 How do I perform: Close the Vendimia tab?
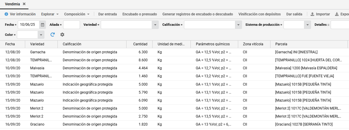(24, 4)
